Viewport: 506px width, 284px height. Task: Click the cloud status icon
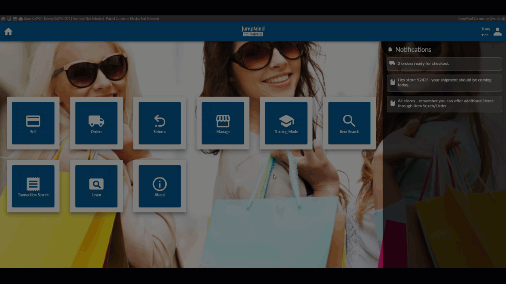tap(21, 19)
